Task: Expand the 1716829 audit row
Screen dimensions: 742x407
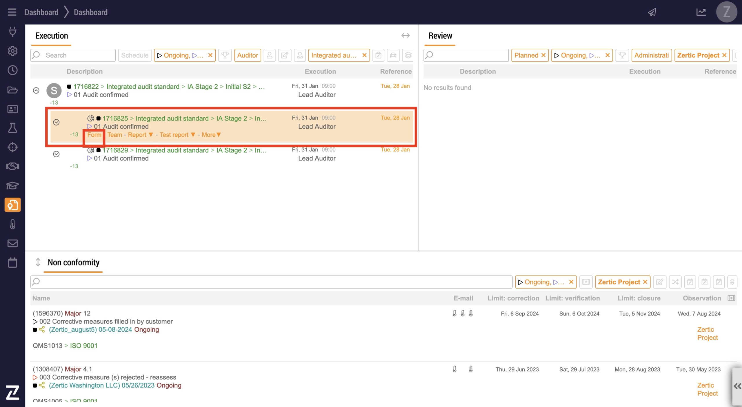Action: pos(56,154)
